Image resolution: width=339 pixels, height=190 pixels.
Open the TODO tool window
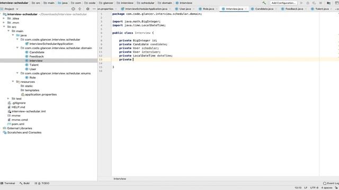42,183
